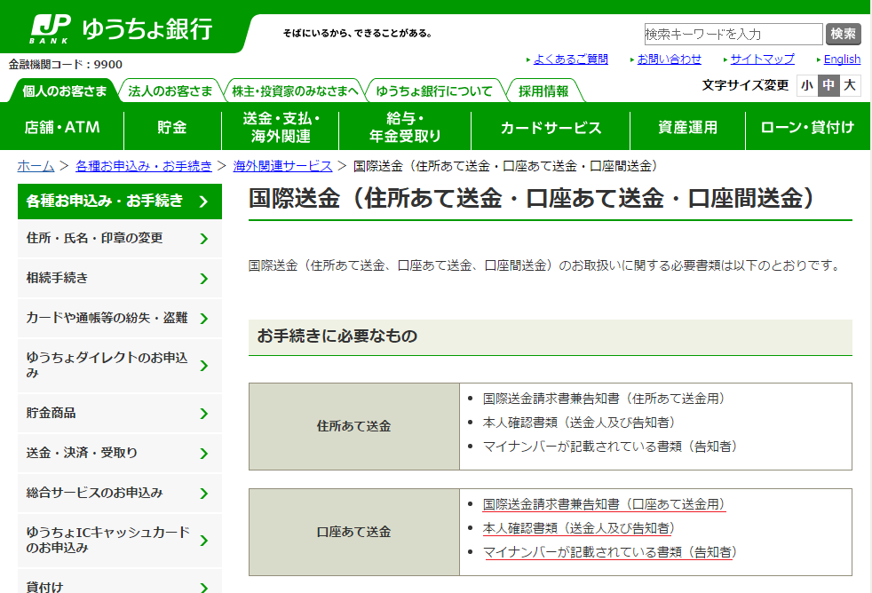Click chevron next to 相続手続き

point(204,279)
